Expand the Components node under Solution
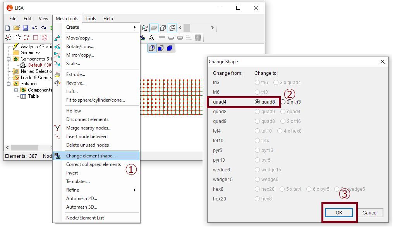395x228 pixels. point(16,90)
